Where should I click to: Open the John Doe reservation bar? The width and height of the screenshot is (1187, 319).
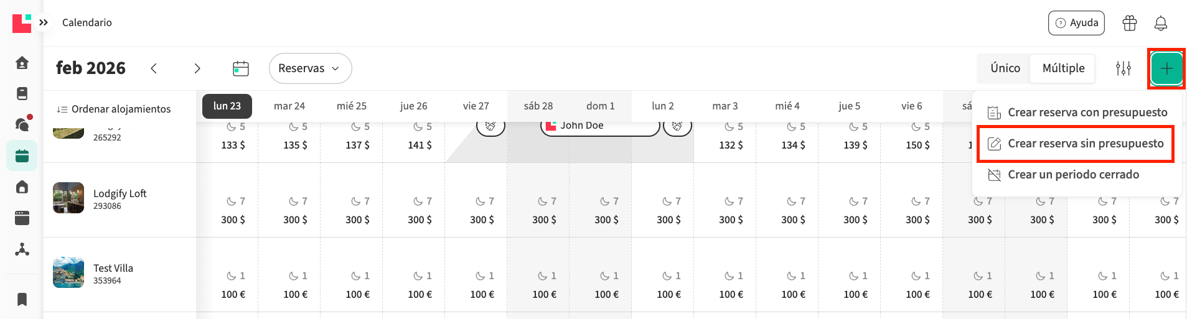coord(599,126)
